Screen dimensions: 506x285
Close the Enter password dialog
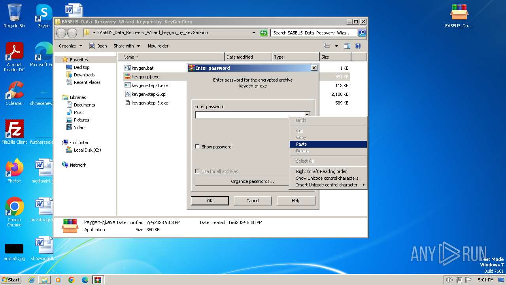[x=314, y=68]
